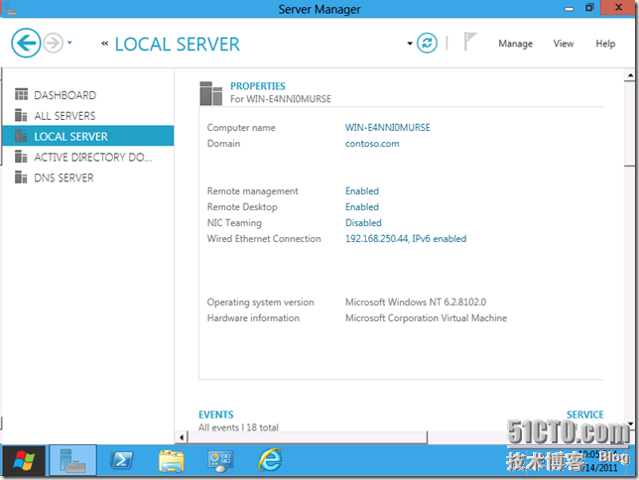The image size is (639, 480).
Task: Click the contoso.com domain link
Action: coord(372,144)
